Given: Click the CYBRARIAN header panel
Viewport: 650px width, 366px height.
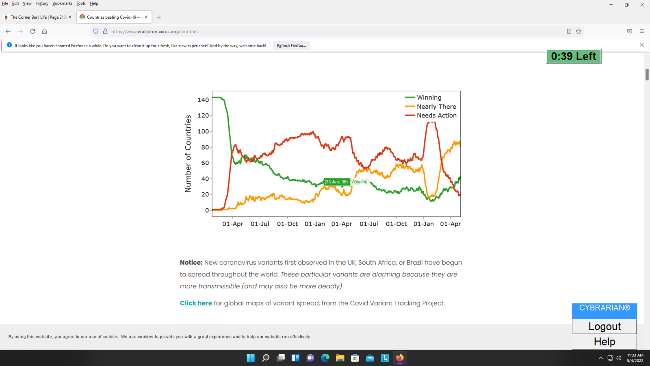Looking at the screenshot, I should 604,311.
